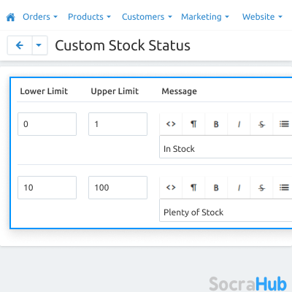Insert a list in the In Stock editor
This screenshot has width=292, height=292.
(x=284, y=124)
